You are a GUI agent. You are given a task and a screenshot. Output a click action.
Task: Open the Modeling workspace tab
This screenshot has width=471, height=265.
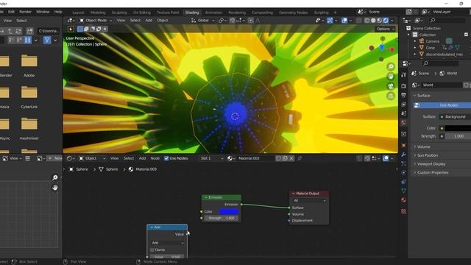tap(98, 13)
